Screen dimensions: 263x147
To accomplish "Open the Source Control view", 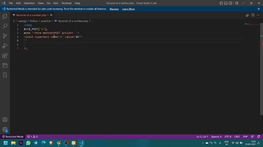I will coord(5,36).
